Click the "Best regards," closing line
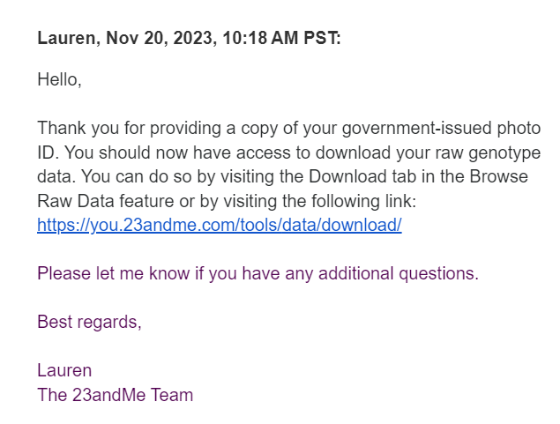Viewport: 560px width, 424px height. 89,322
